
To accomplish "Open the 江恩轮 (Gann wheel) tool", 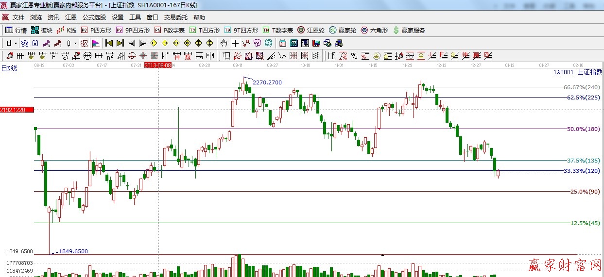I will tap(311, 30).
